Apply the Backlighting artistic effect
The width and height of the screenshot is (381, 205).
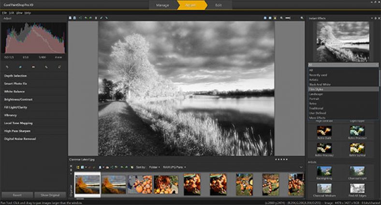coord(323,171)
